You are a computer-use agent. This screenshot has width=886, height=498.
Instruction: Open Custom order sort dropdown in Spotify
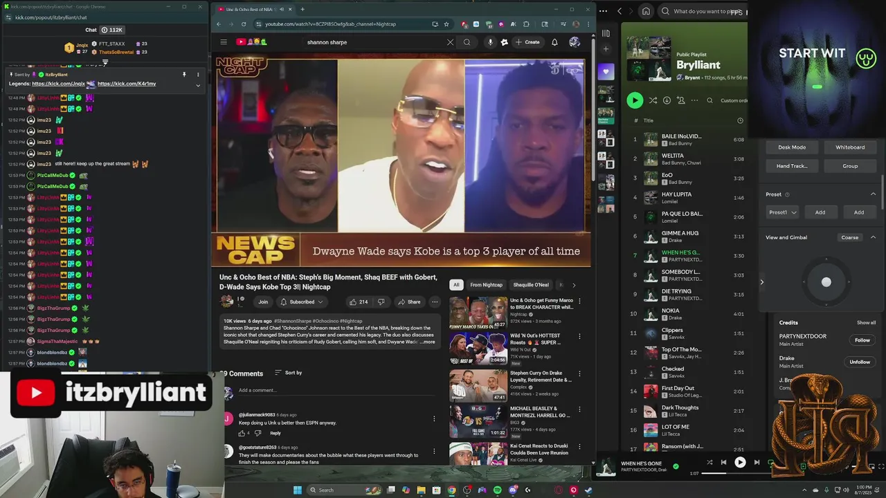point(733,100)
